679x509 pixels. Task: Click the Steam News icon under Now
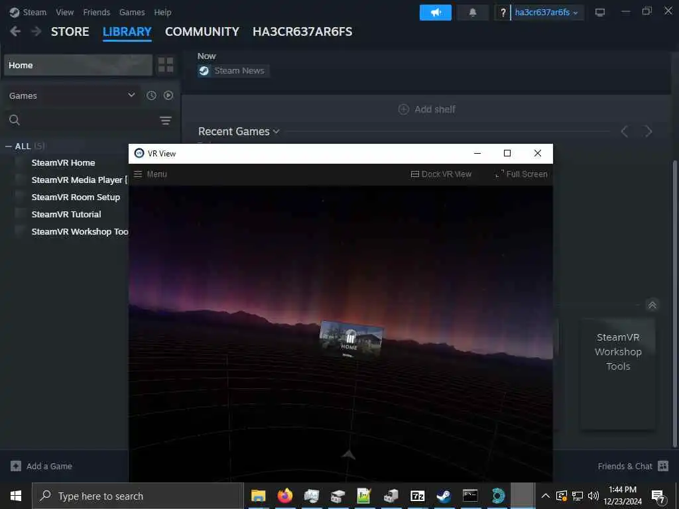pos(204,70)
